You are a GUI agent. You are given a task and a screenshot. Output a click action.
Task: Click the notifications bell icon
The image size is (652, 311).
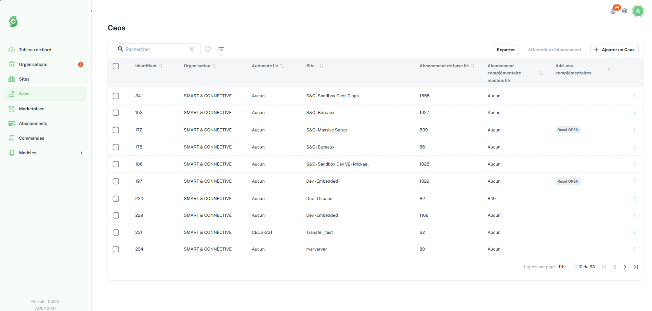pyautogui.click(x=613, y=11)
